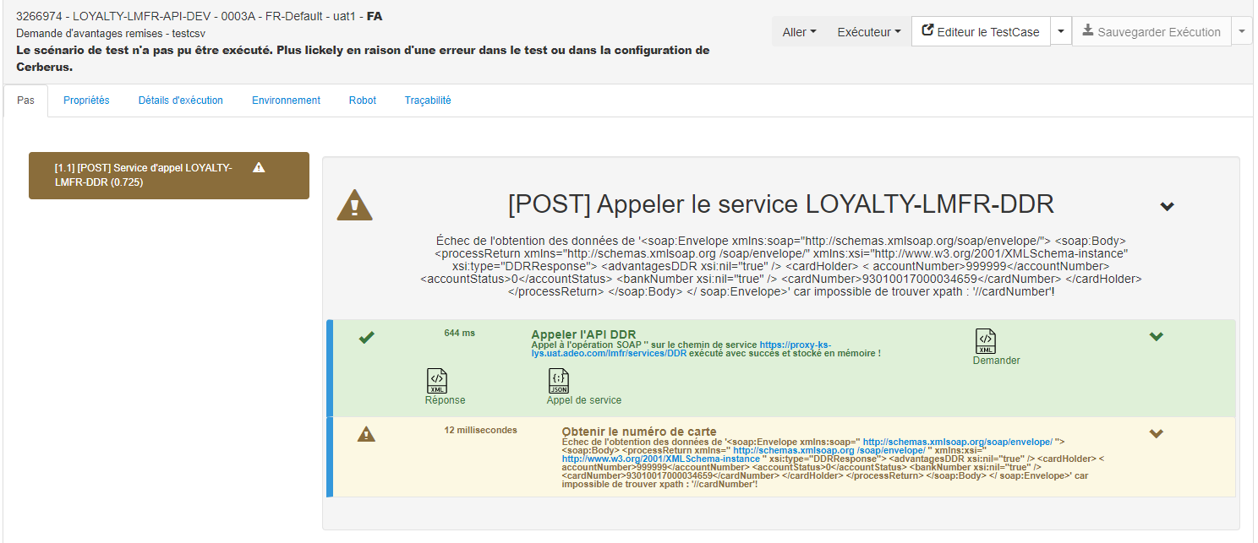Click the Sauvegarder Exécution button
The width and height of the screenshot is (1258, 543).
point(1151,32)
